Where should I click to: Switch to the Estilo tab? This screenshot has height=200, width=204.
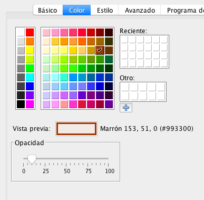pyautogui.click(x=105, y=10)
